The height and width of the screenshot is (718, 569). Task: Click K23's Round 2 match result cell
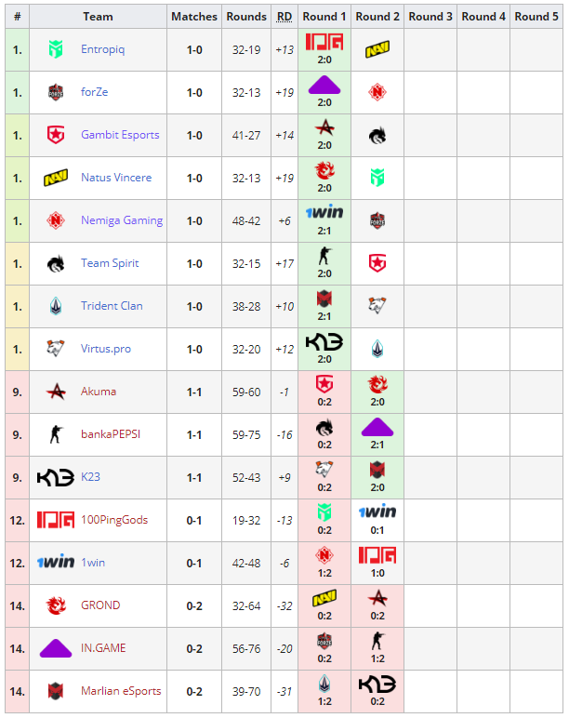[x=377, y=477]
